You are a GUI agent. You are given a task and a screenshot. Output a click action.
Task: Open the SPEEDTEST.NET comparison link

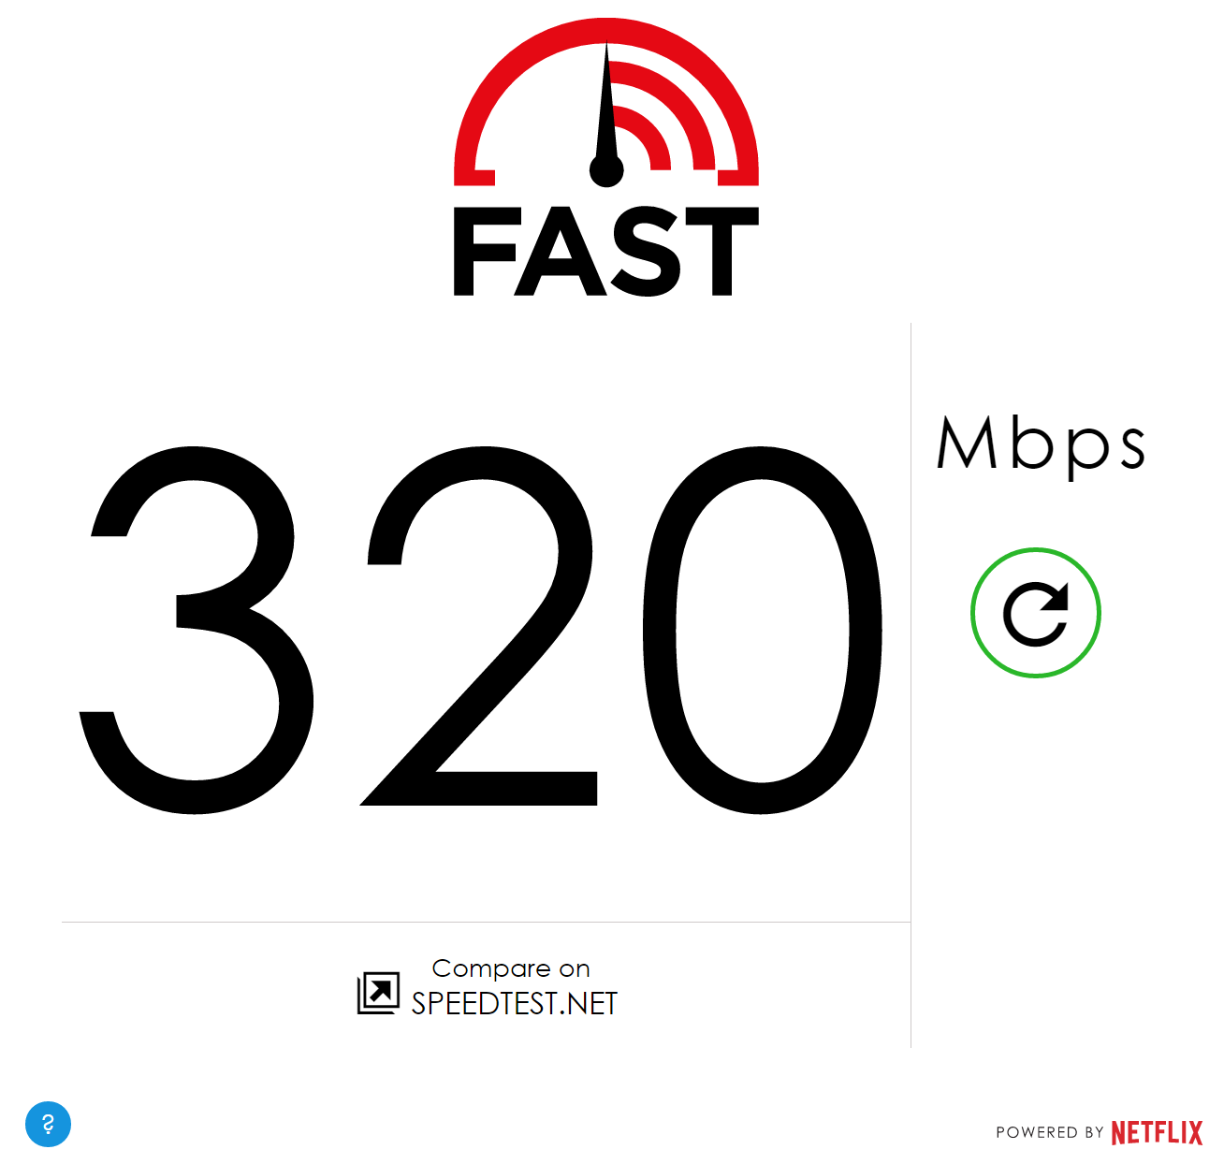(515, 1003)
